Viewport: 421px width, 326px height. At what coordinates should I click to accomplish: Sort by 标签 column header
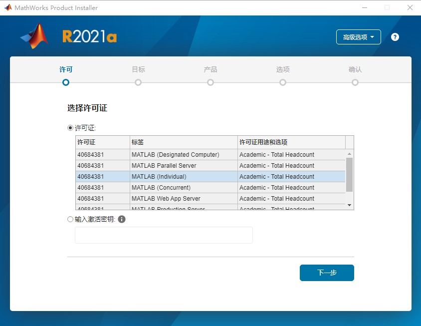(183, 142)
